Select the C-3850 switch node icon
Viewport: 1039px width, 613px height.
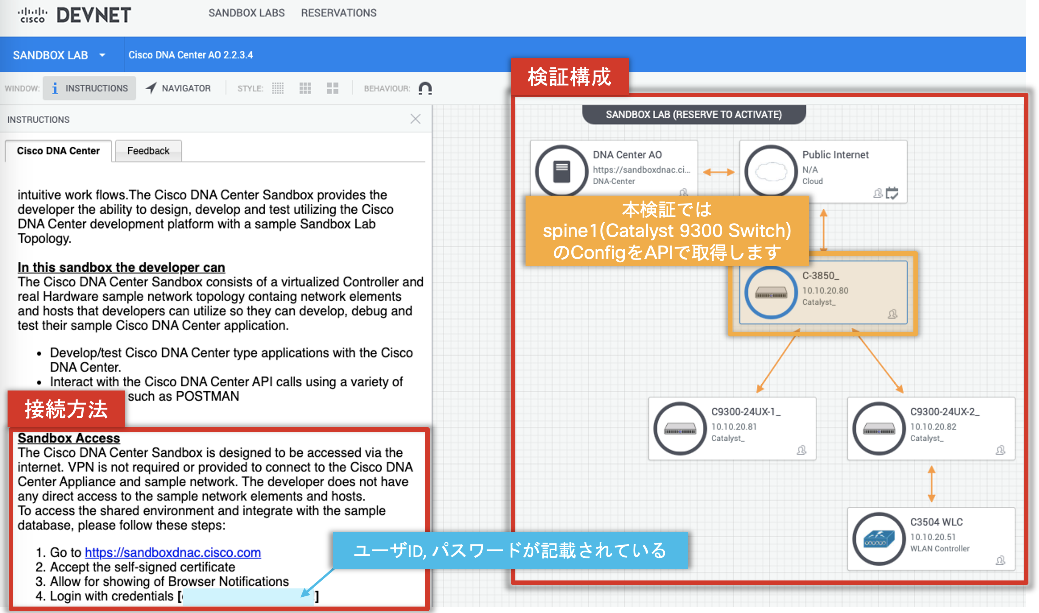click(771, 292)
